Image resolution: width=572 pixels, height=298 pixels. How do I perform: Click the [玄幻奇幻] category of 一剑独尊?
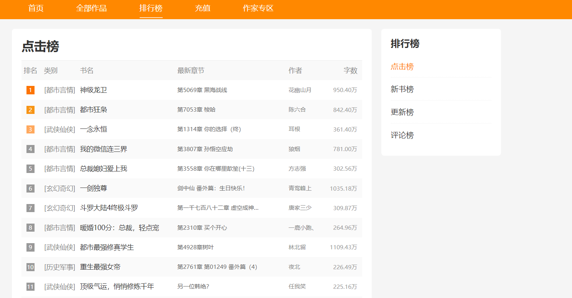(x=59, y=188)
